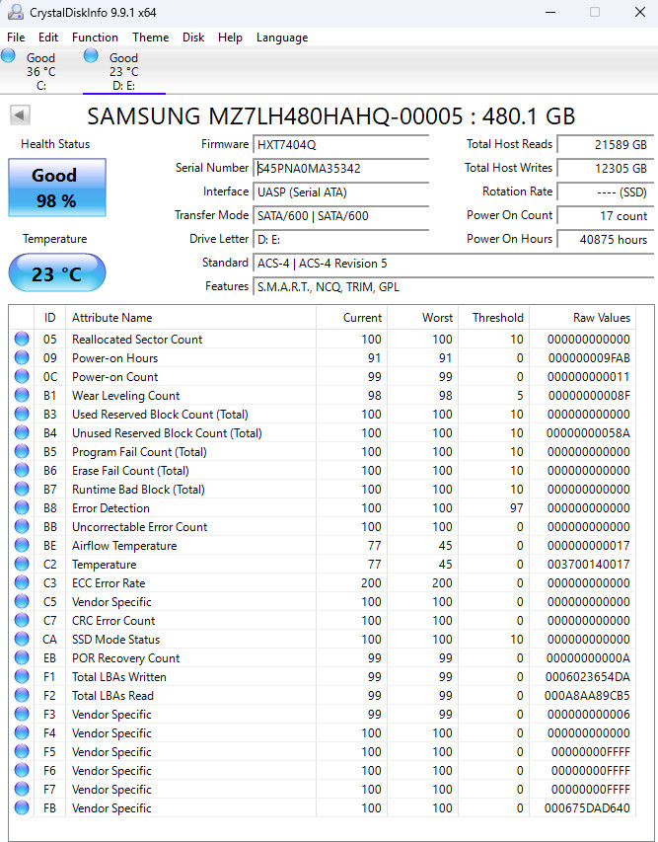Click the CrystalDiskInfo app icon in title bar
Screen dimensions: 658x842
(16, 12)
